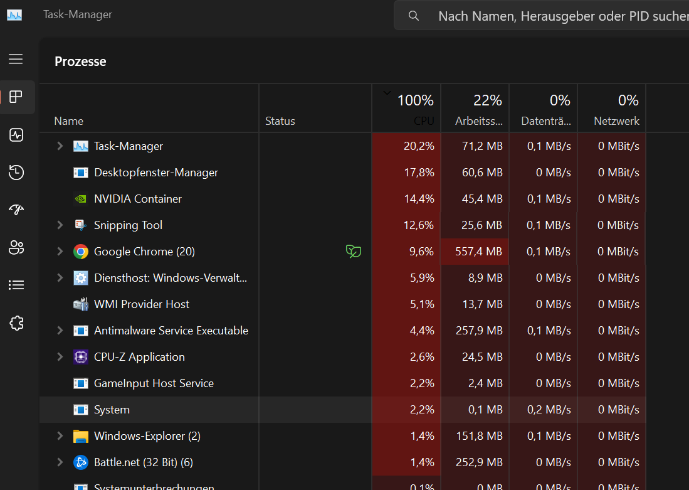Click the 17,8% CPU value
The height and width of the screenshot is (490, 689).
coord(419,173)
